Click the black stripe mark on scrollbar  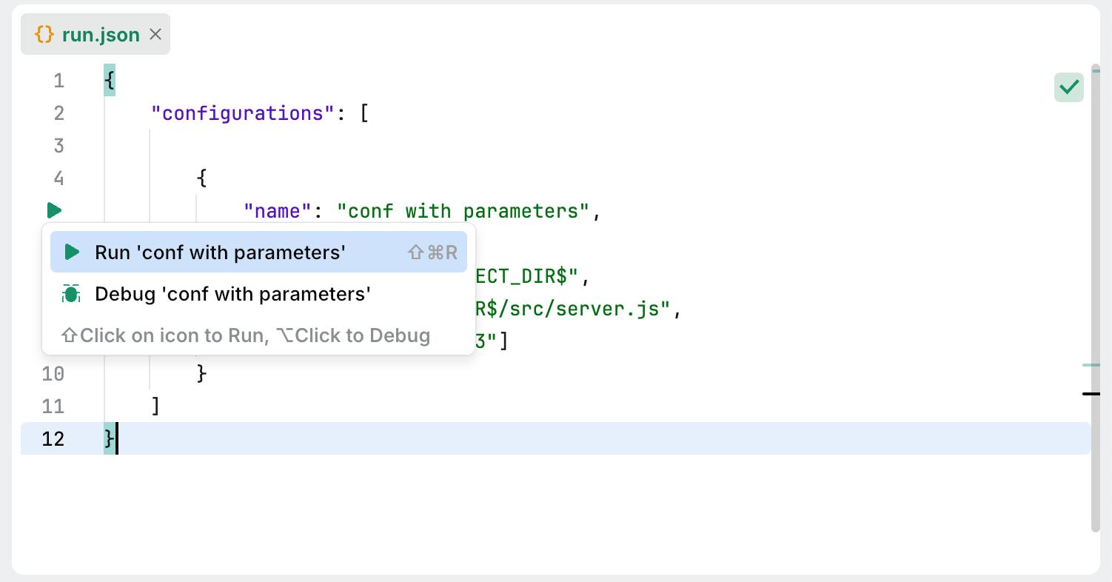click(x=1091, y=393)
